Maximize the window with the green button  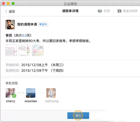tap(13, 3)
